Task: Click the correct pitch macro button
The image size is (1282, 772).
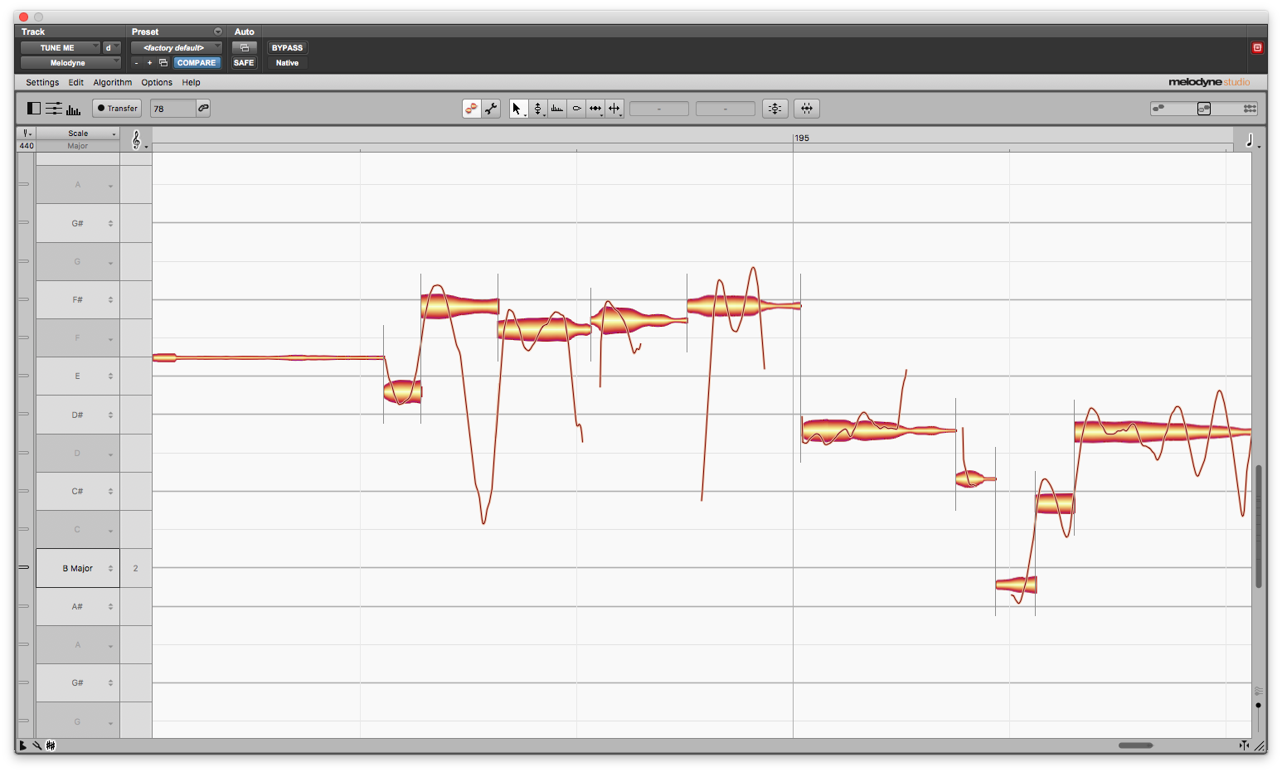Action: (775, 109)
